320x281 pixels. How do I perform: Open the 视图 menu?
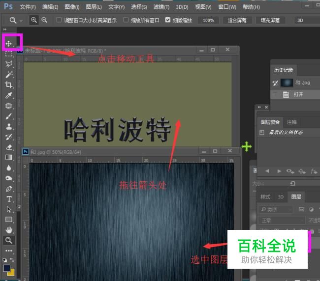tap(203, 7)
